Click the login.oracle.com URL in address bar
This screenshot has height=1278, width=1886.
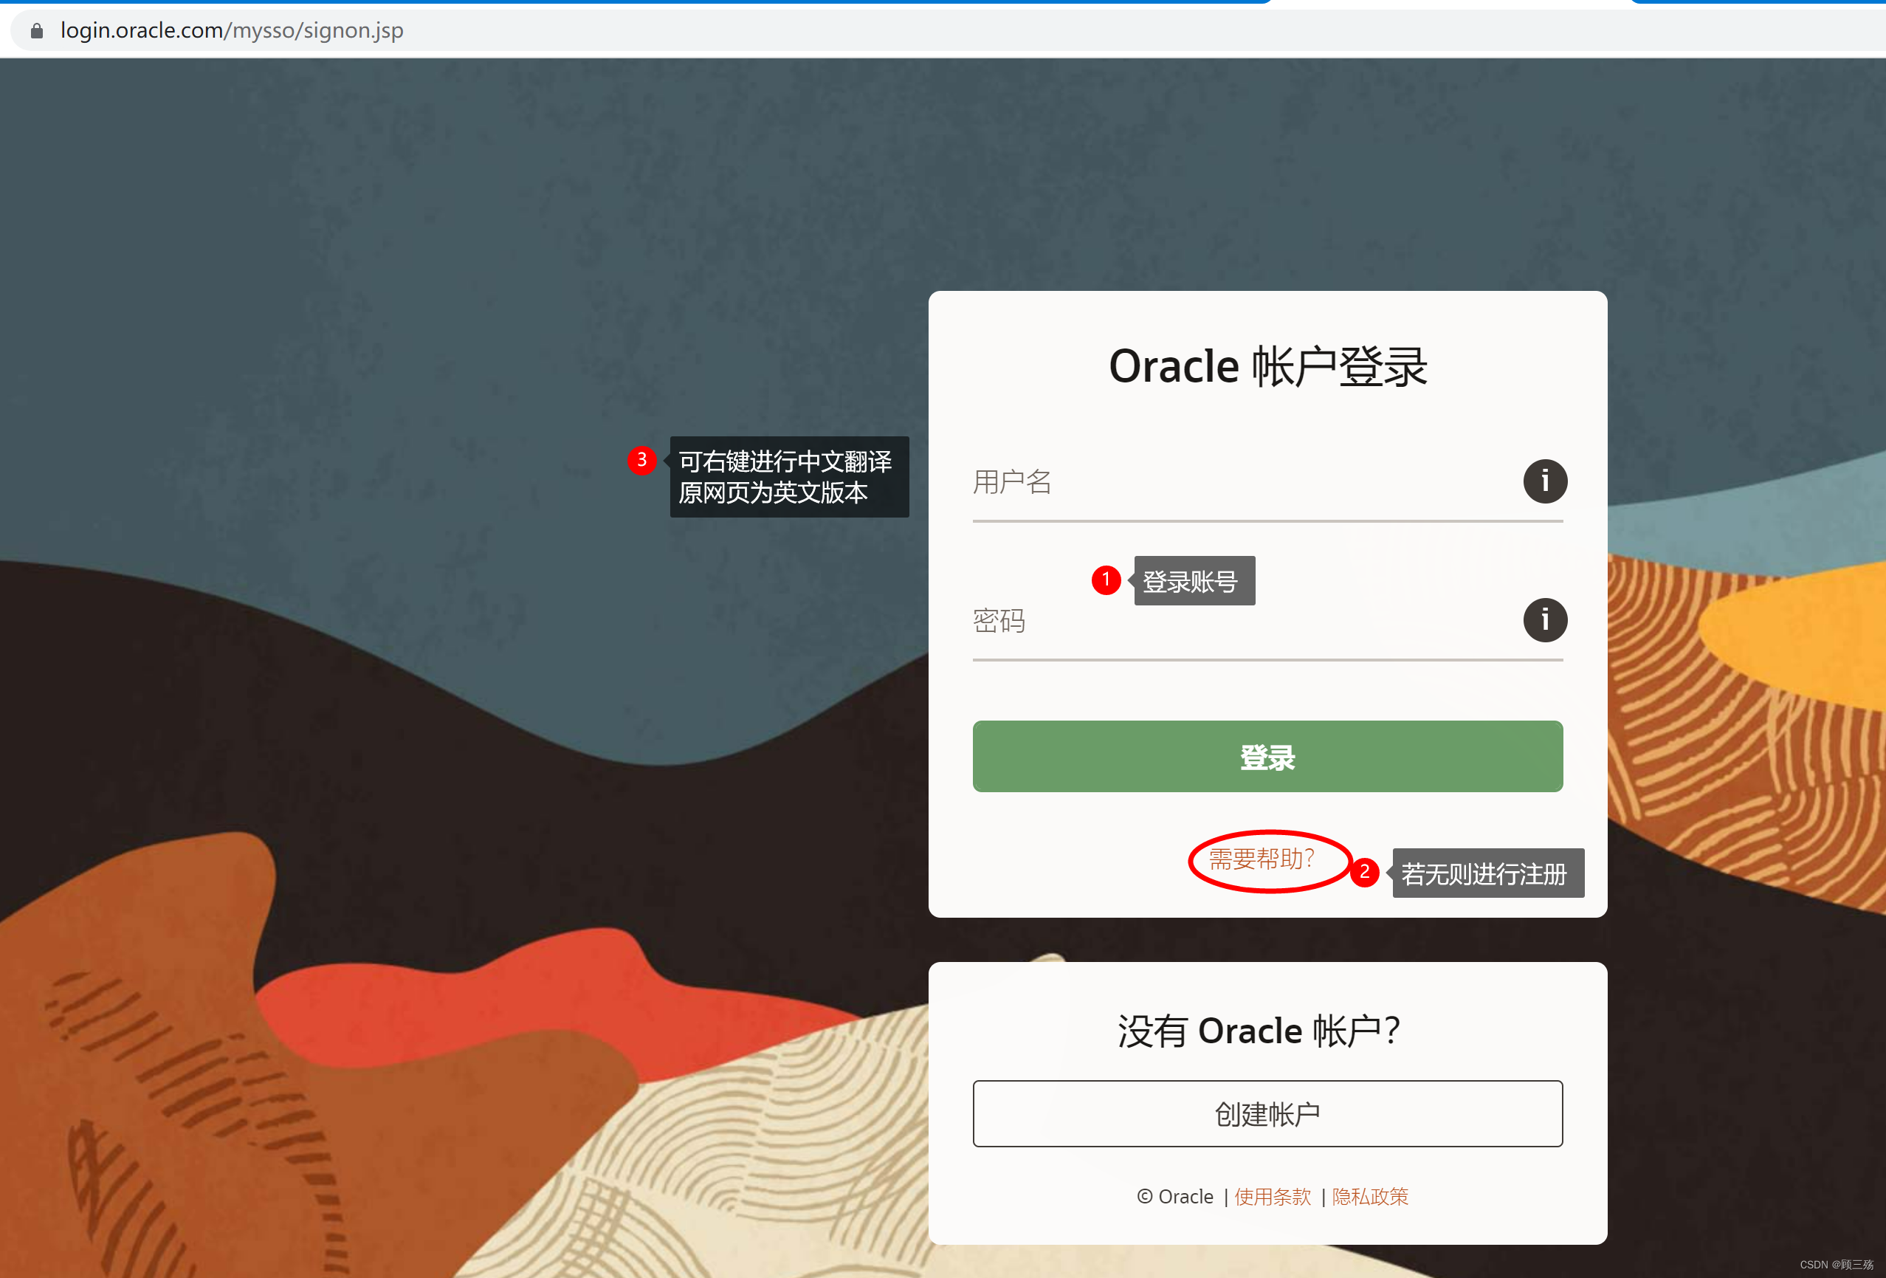[232, 31]
